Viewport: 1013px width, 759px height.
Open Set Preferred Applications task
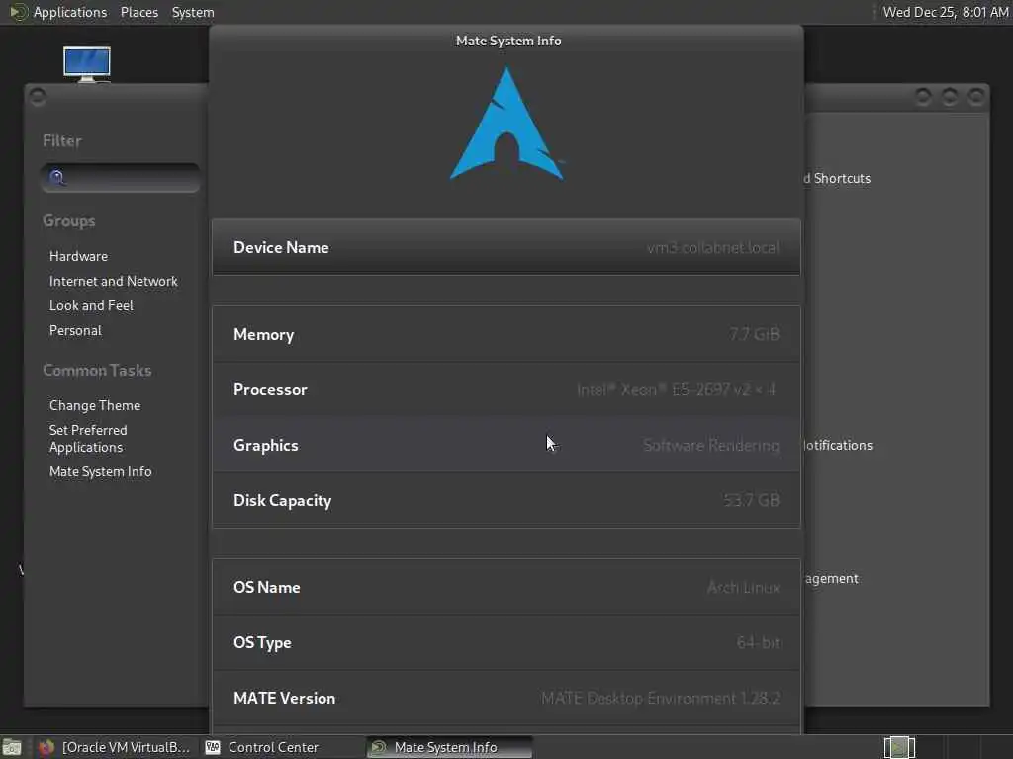88,438
